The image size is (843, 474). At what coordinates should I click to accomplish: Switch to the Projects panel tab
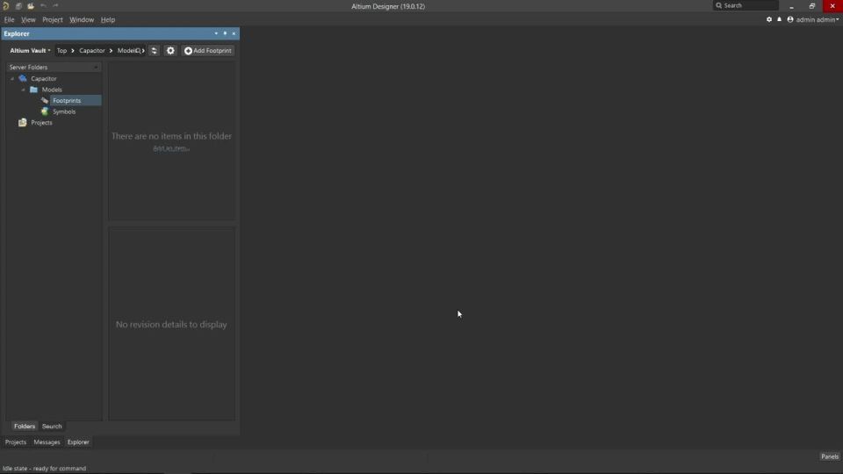16,442
